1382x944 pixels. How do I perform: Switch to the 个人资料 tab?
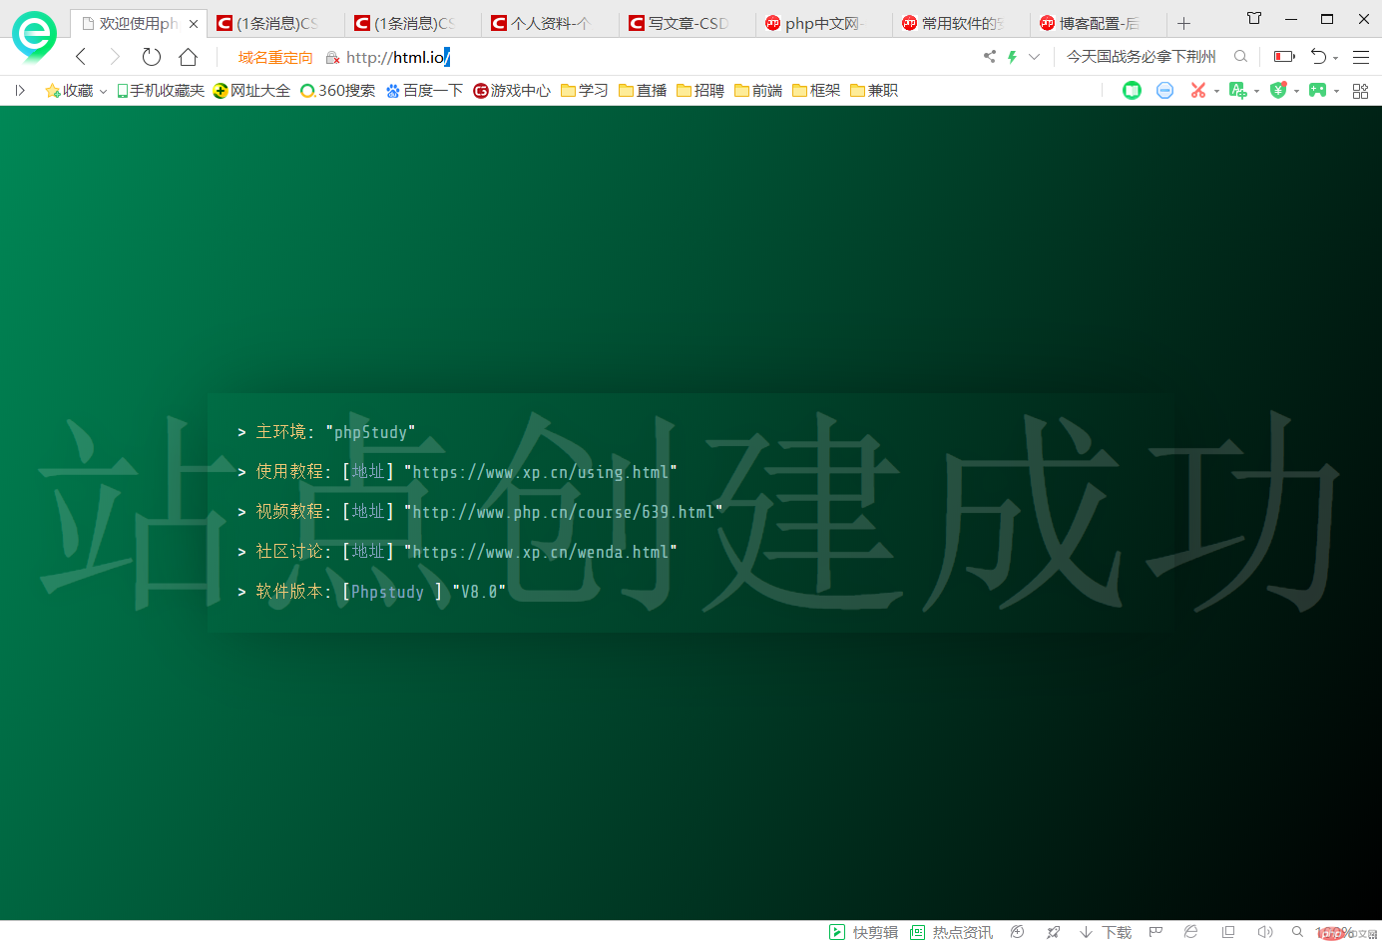point(550,23)
